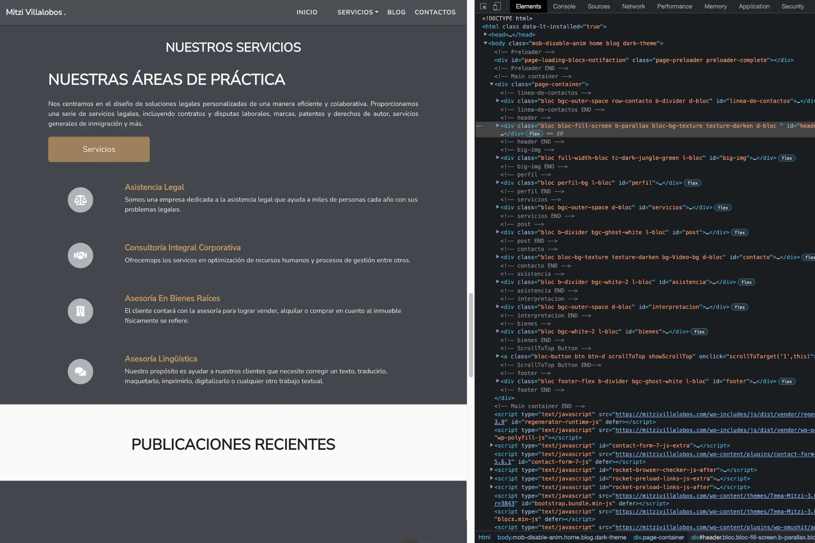The width and height of the screenshot is (815, 543).
Task: Activate the inspect element picker icon
Action: point(484,7)
